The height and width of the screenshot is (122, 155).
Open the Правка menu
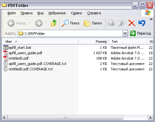(27, 13)
